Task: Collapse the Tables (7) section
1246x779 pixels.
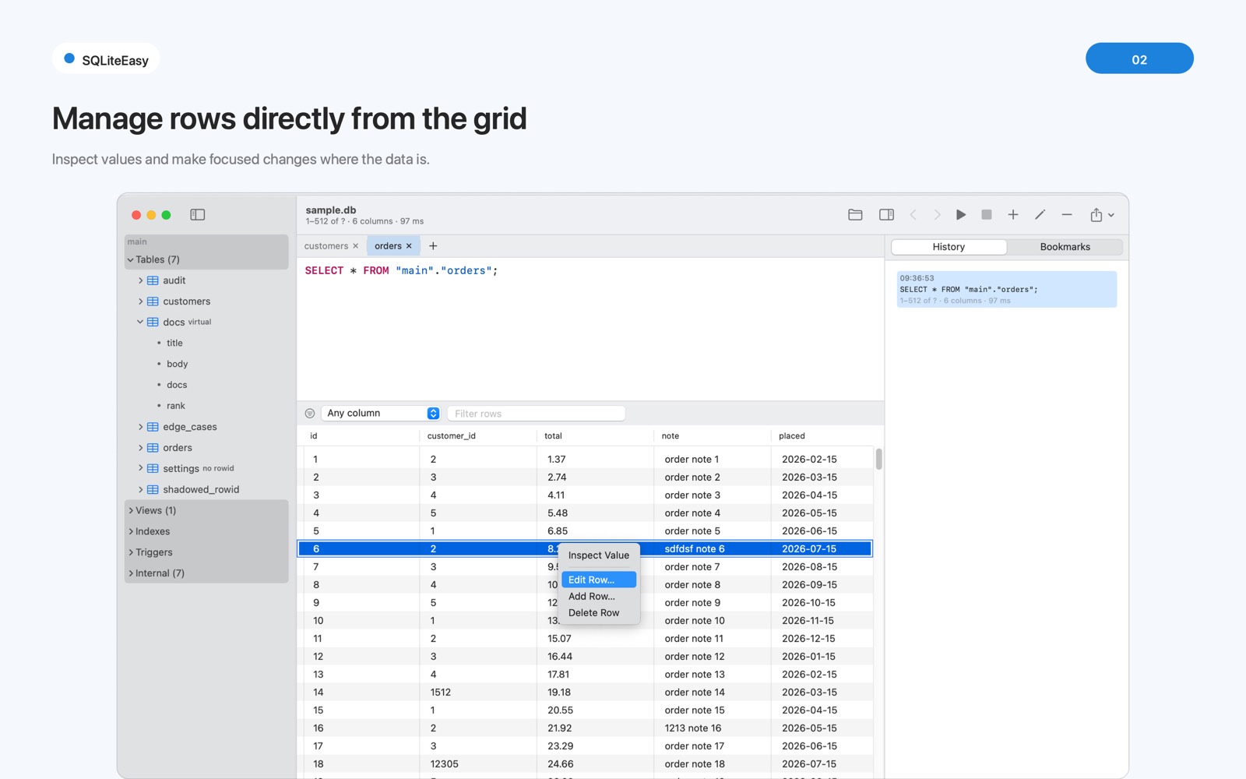Action: [x=130, y=260]
